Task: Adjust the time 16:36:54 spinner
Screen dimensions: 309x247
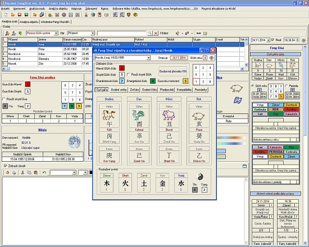Action: tap(298, 40)
